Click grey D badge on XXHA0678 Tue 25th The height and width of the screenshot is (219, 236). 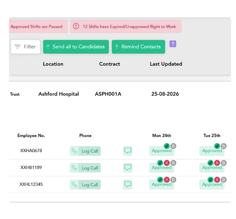click(x=224, y=146)
